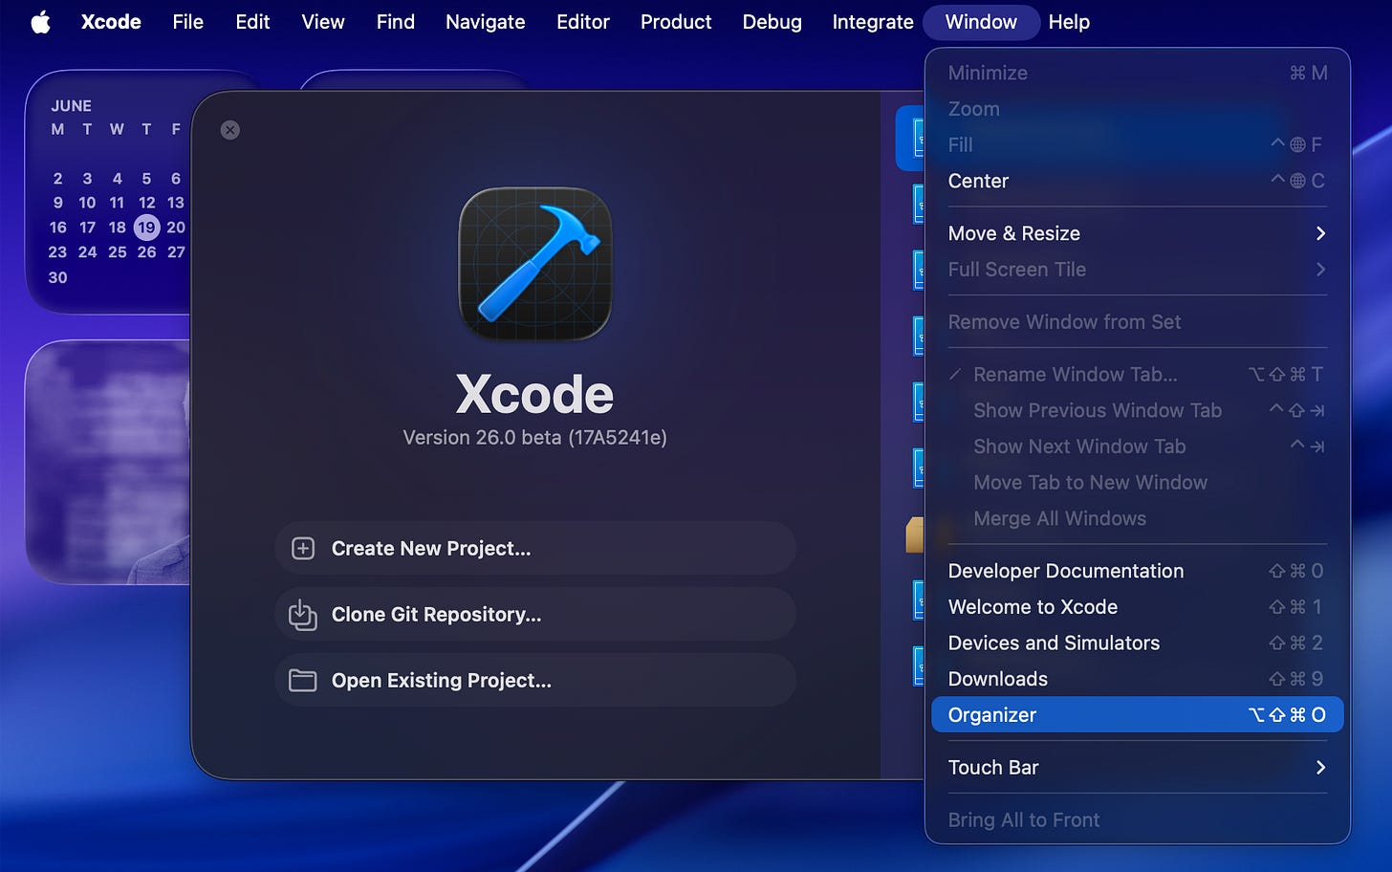Click date 25 in the calendar widget
Screen dimensions: 1392x872
tap(118, 252)
